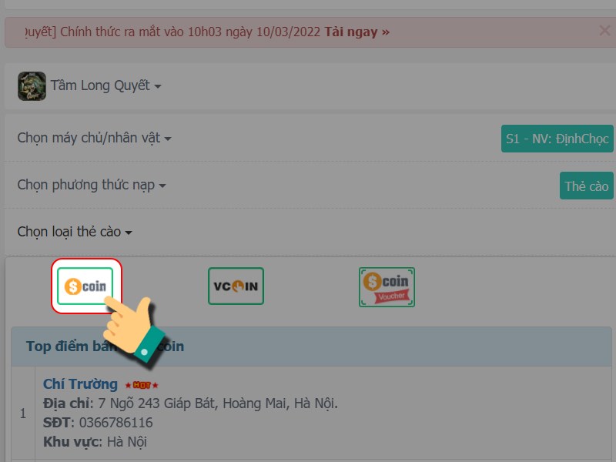Click the highlighted Scoin icon with red border
The width and height of the screenshot is (616, 462).
pos(86,285)
